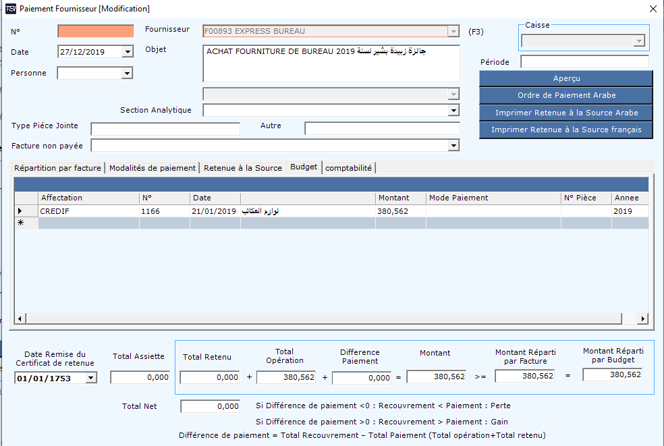Click the orange N° input field
The width and height of the screenshot is (664, 446).
pos(96,31)
